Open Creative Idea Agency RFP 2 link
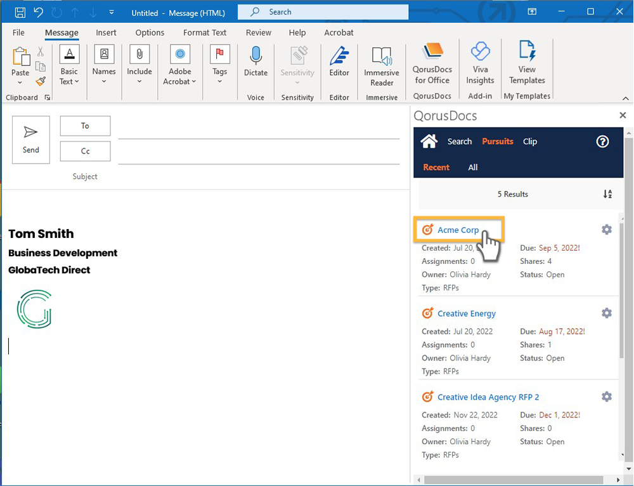Viewport: 634px width, 486px height. (x=488, y=397)
